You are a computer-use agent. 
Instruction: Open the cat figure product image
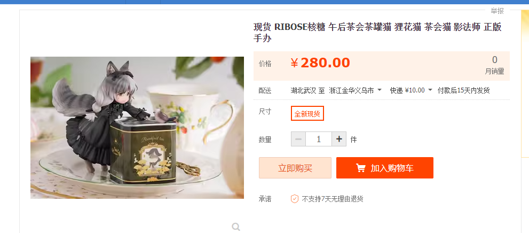click(x=137, y=128)
